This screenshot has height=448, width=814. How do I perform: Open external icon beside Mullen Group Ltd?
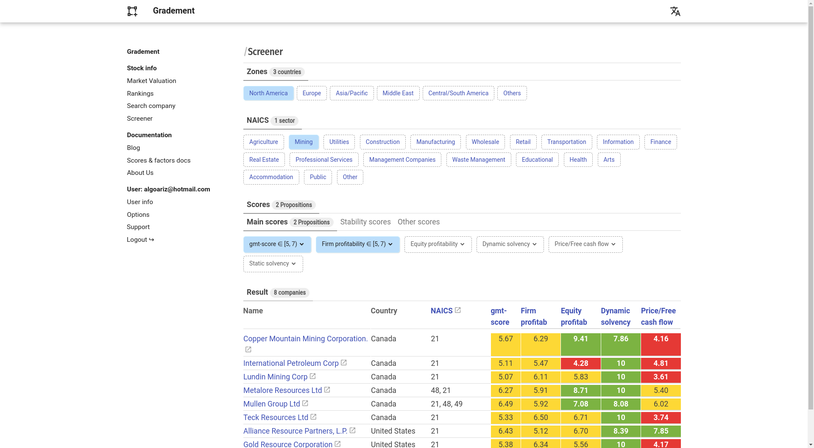pyautogui.click(x=305, y=404)
